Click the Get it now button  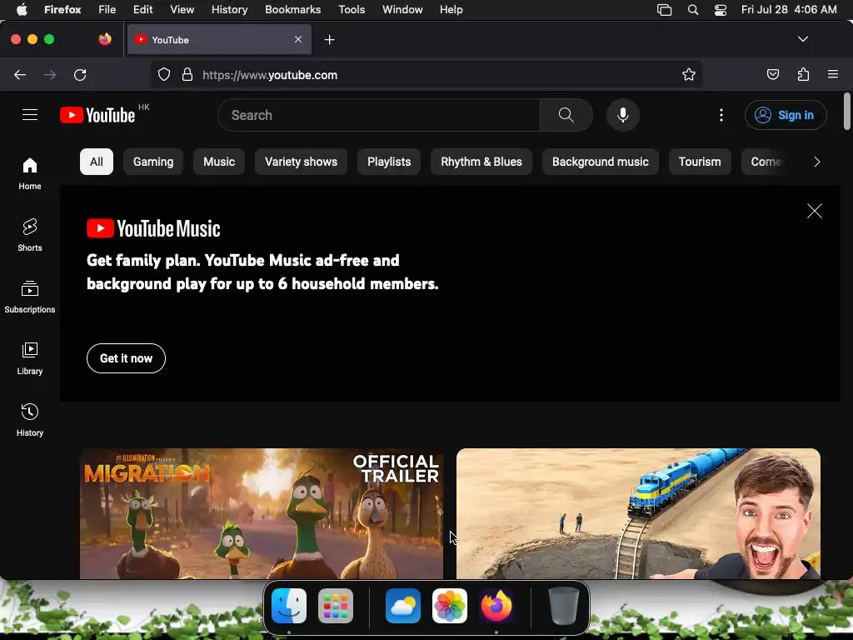click(x=127, y=358)
